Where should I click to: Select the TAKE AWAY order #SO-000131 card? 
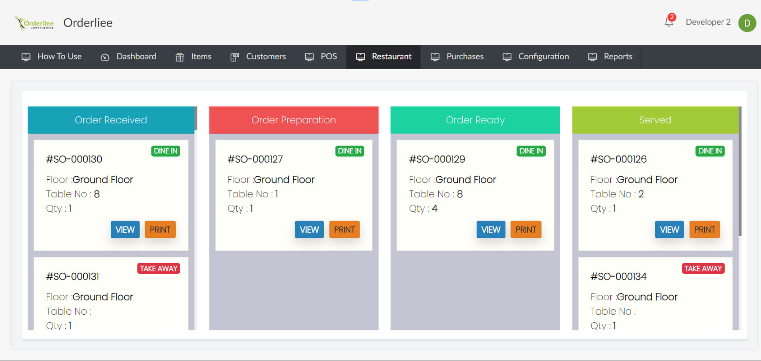(111, 295)
